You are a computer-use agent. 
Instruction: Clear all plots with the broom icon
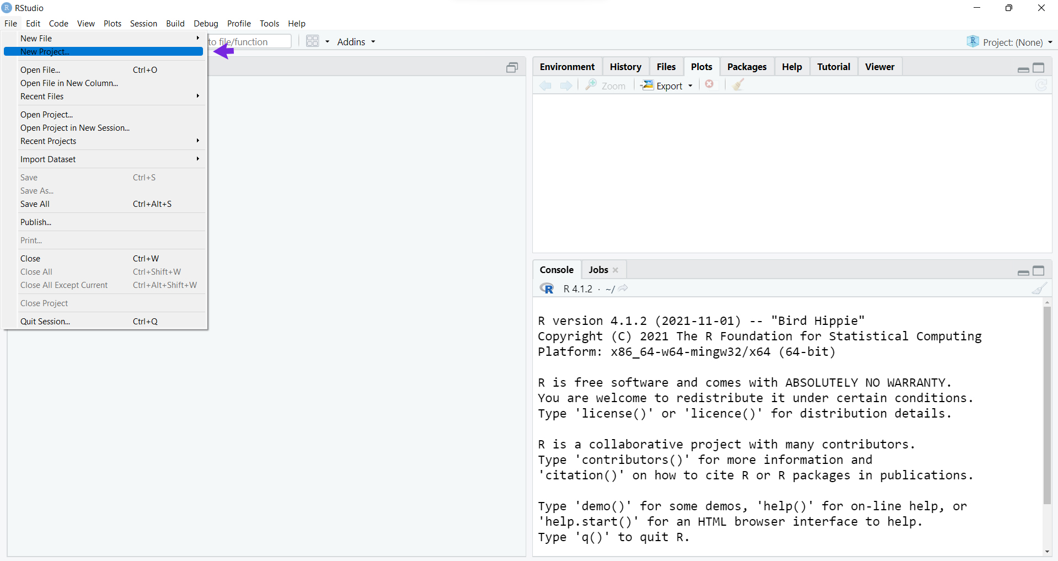pos(739,84)
